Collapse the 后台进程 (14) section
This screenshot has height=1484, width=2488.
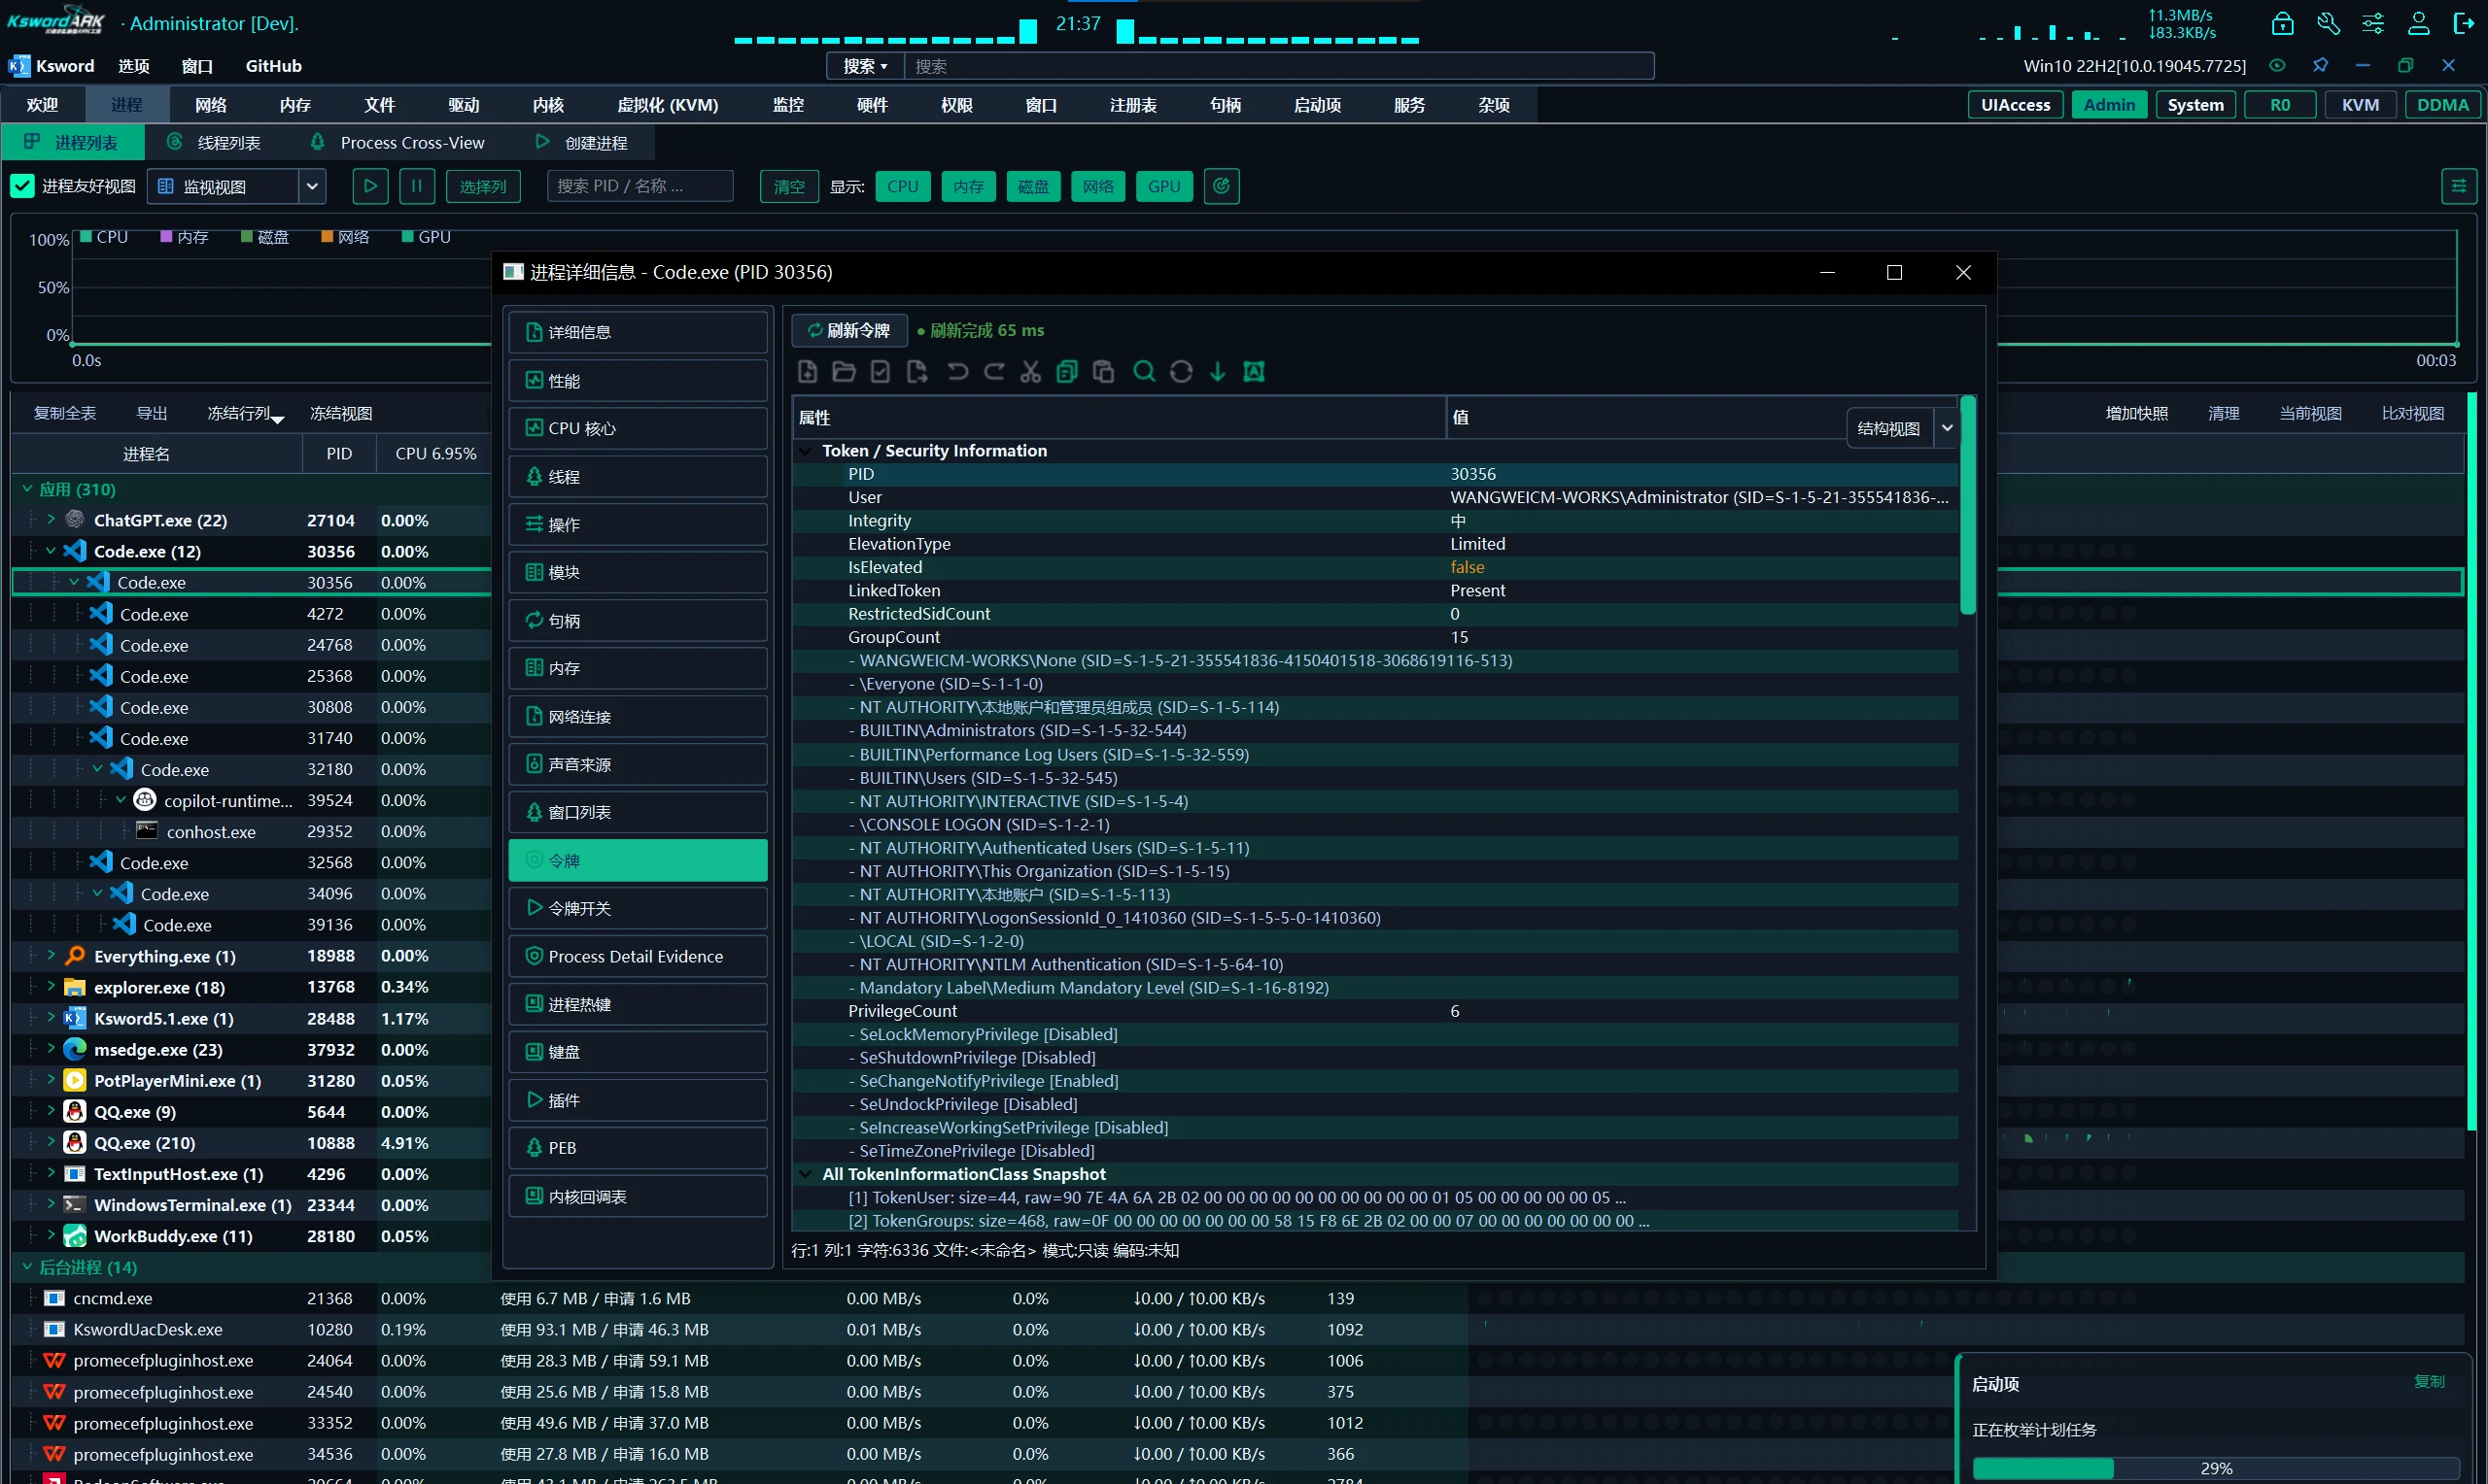27,1267
